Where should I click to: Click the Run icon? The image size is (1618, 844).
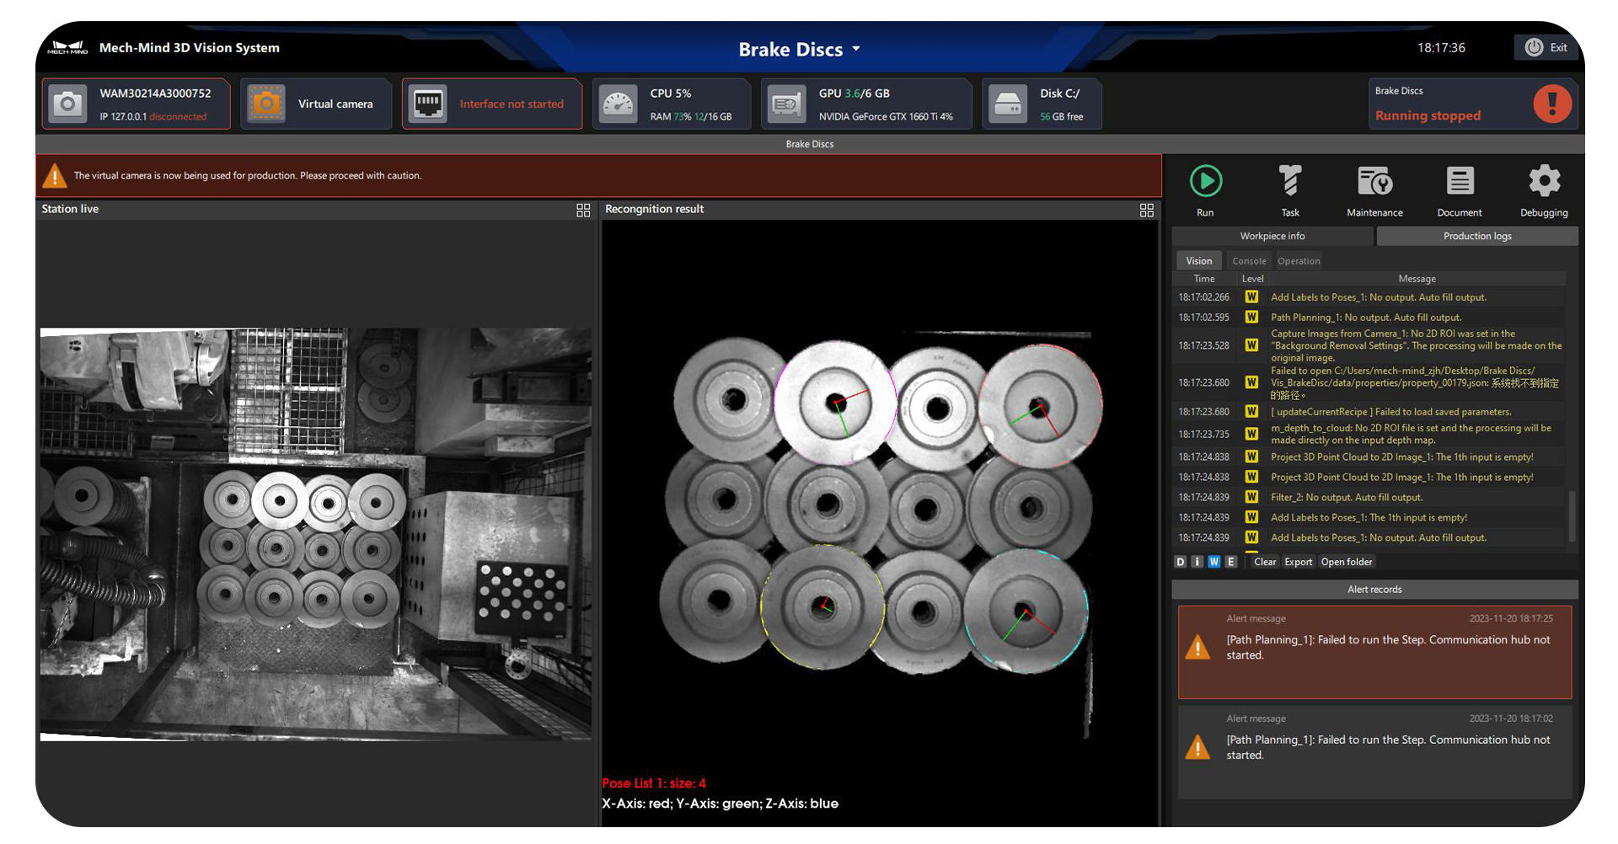coord(1205,181)
